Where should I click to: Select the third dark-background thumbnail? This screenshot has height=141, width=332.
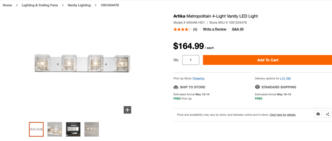pos(73,129)
